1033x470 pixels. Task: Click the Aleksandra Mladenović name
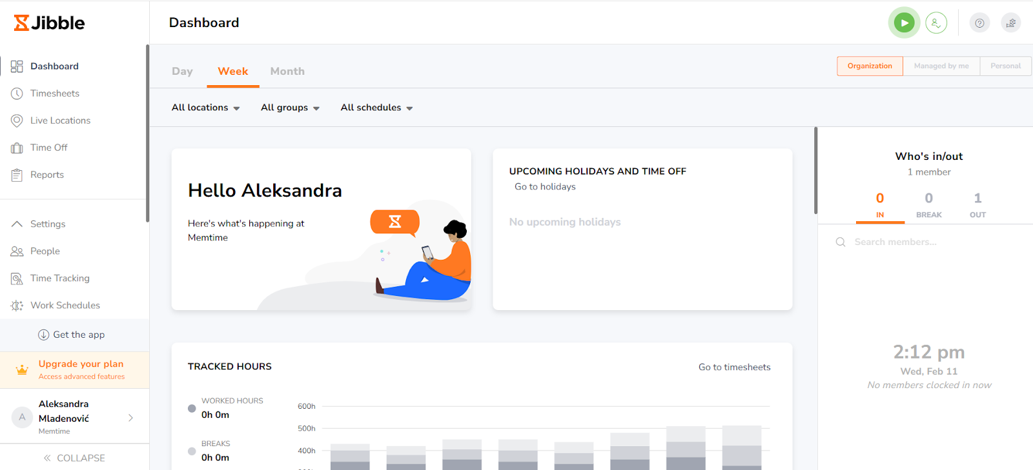(x=64, y=411)
